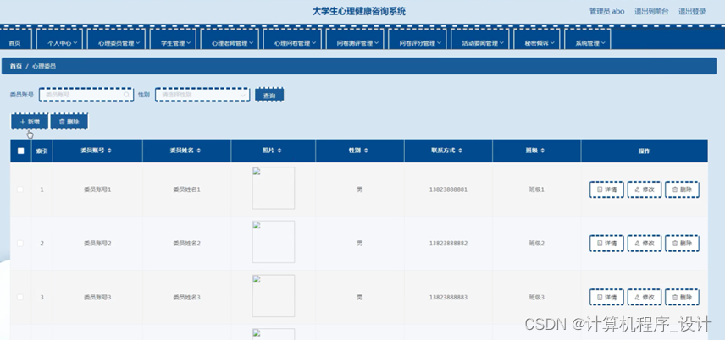Toggle the select-all checkbox in table header
725x340 pixels.
pos(21,151)
